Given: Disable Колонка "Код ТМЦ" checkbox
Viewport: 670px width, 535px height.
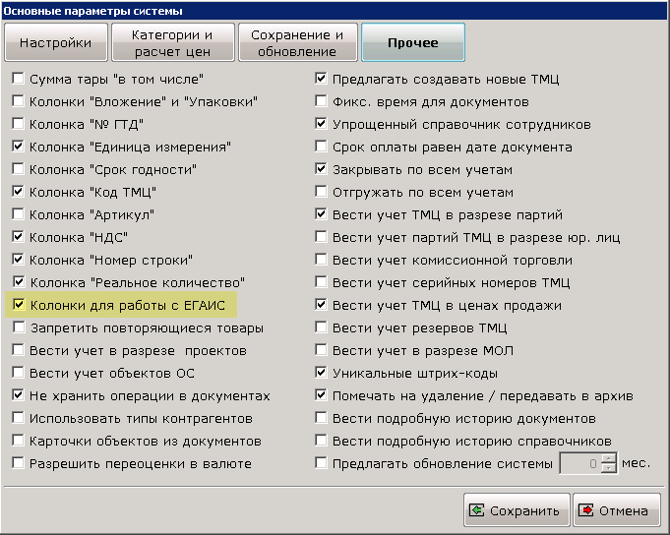Looking at the screenshot, I should coord(18,192).
